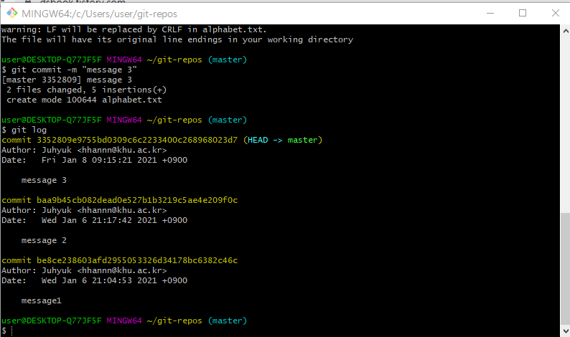Click the command git commit -m "message 3"

coord(74,70)
